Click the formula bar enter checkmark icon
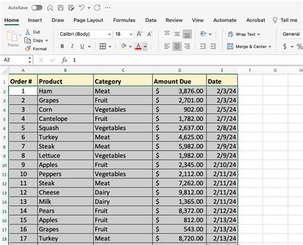This screenshot has height=245, width=303. coord(52,60)
